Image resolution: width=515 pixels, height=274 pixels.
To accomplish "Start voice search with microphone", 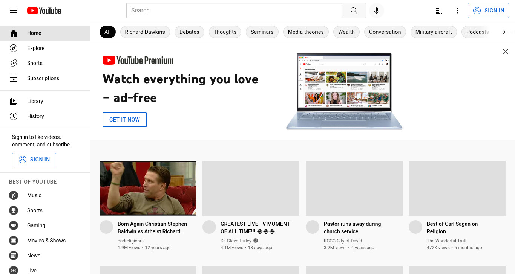I will tap(376, 11).
